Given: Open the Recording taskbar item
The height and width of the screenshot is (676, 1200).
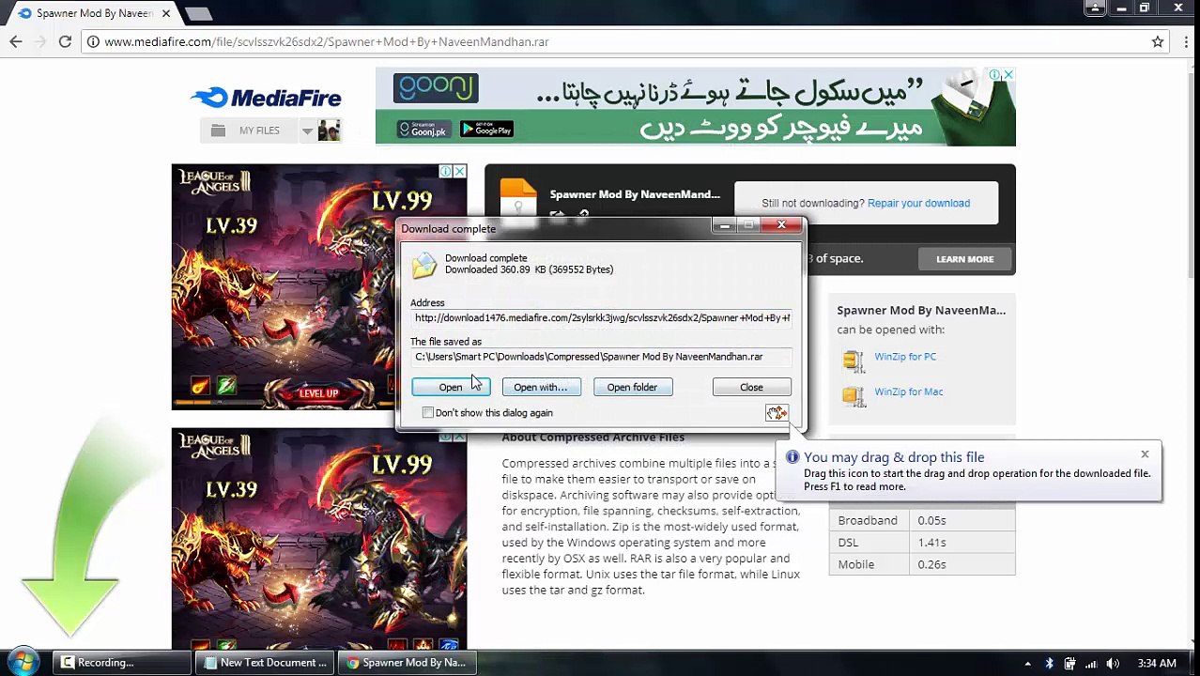Looking at the screenshot, I should tap(122, 662).
